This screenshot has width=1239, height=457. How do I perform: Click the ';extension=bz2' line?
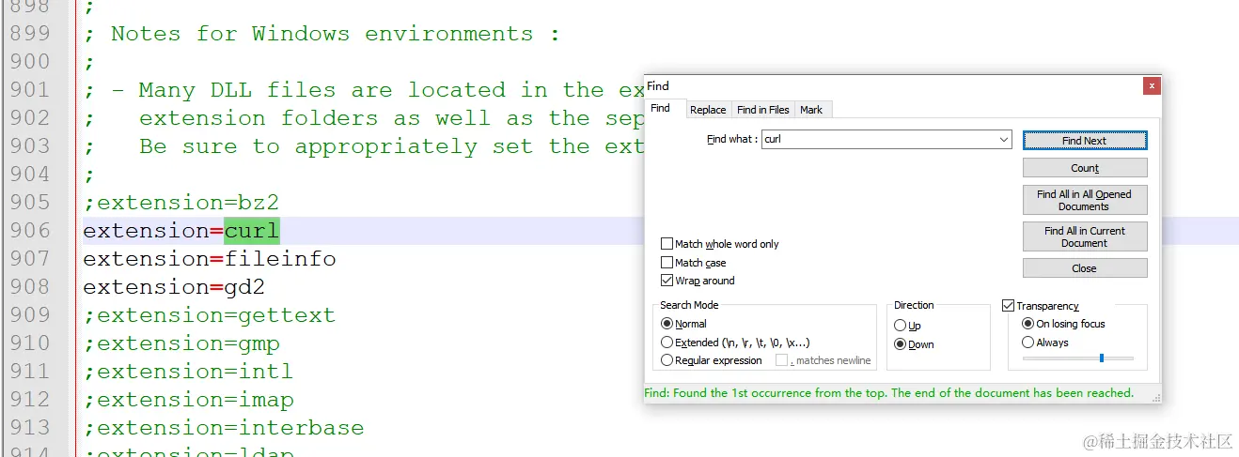(x=181, y=203)
